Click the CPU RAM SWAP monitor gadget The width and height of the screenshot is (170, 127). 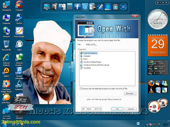pyautogui.click(x=158, y=67)
